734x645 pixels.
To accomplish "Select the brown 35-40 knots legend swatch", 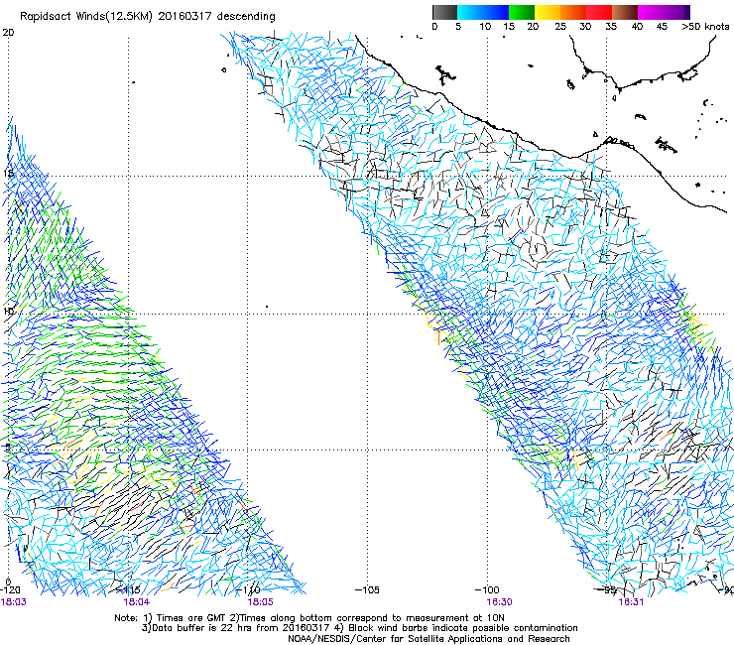I will 625,12.
